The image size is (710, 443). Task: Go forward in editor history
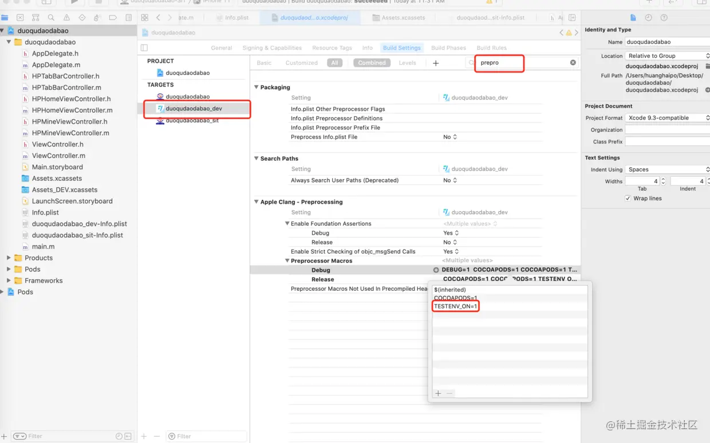pyautogui.click(x=170, y=18)
